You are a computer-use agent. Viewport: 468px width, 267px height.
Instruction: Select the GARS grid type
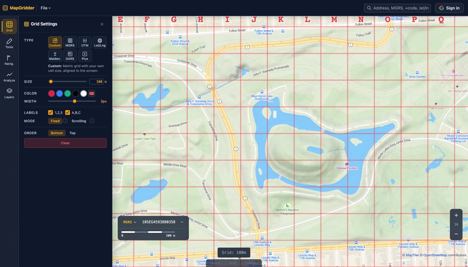point(70,56)
